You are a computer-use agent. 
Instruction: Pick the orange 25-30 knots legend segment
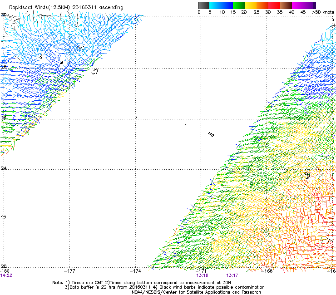[262, 5]
